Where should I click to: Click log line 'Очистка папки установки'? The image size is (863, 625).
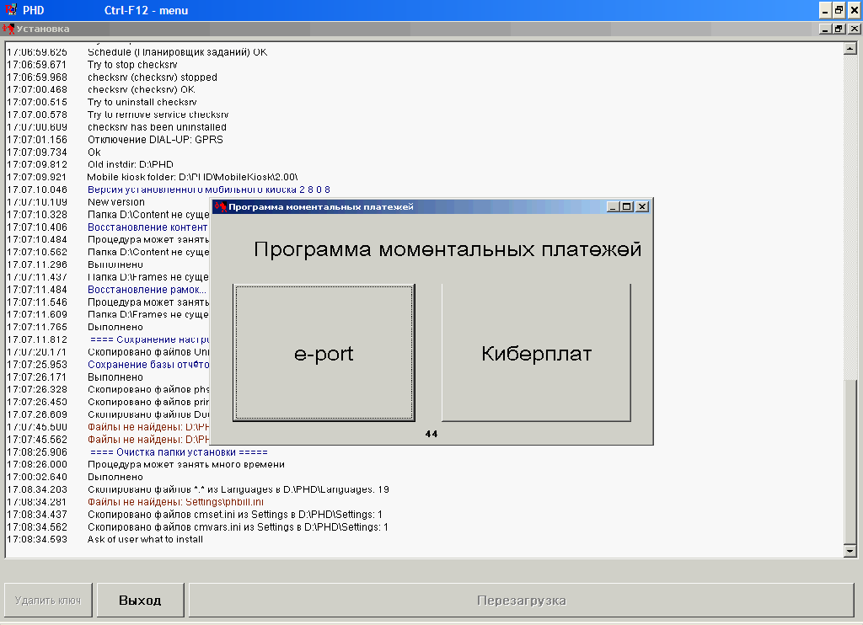[179, 452]
